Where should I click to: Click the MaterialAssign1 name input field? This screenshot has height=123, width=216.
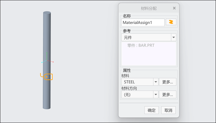point(143,22)
